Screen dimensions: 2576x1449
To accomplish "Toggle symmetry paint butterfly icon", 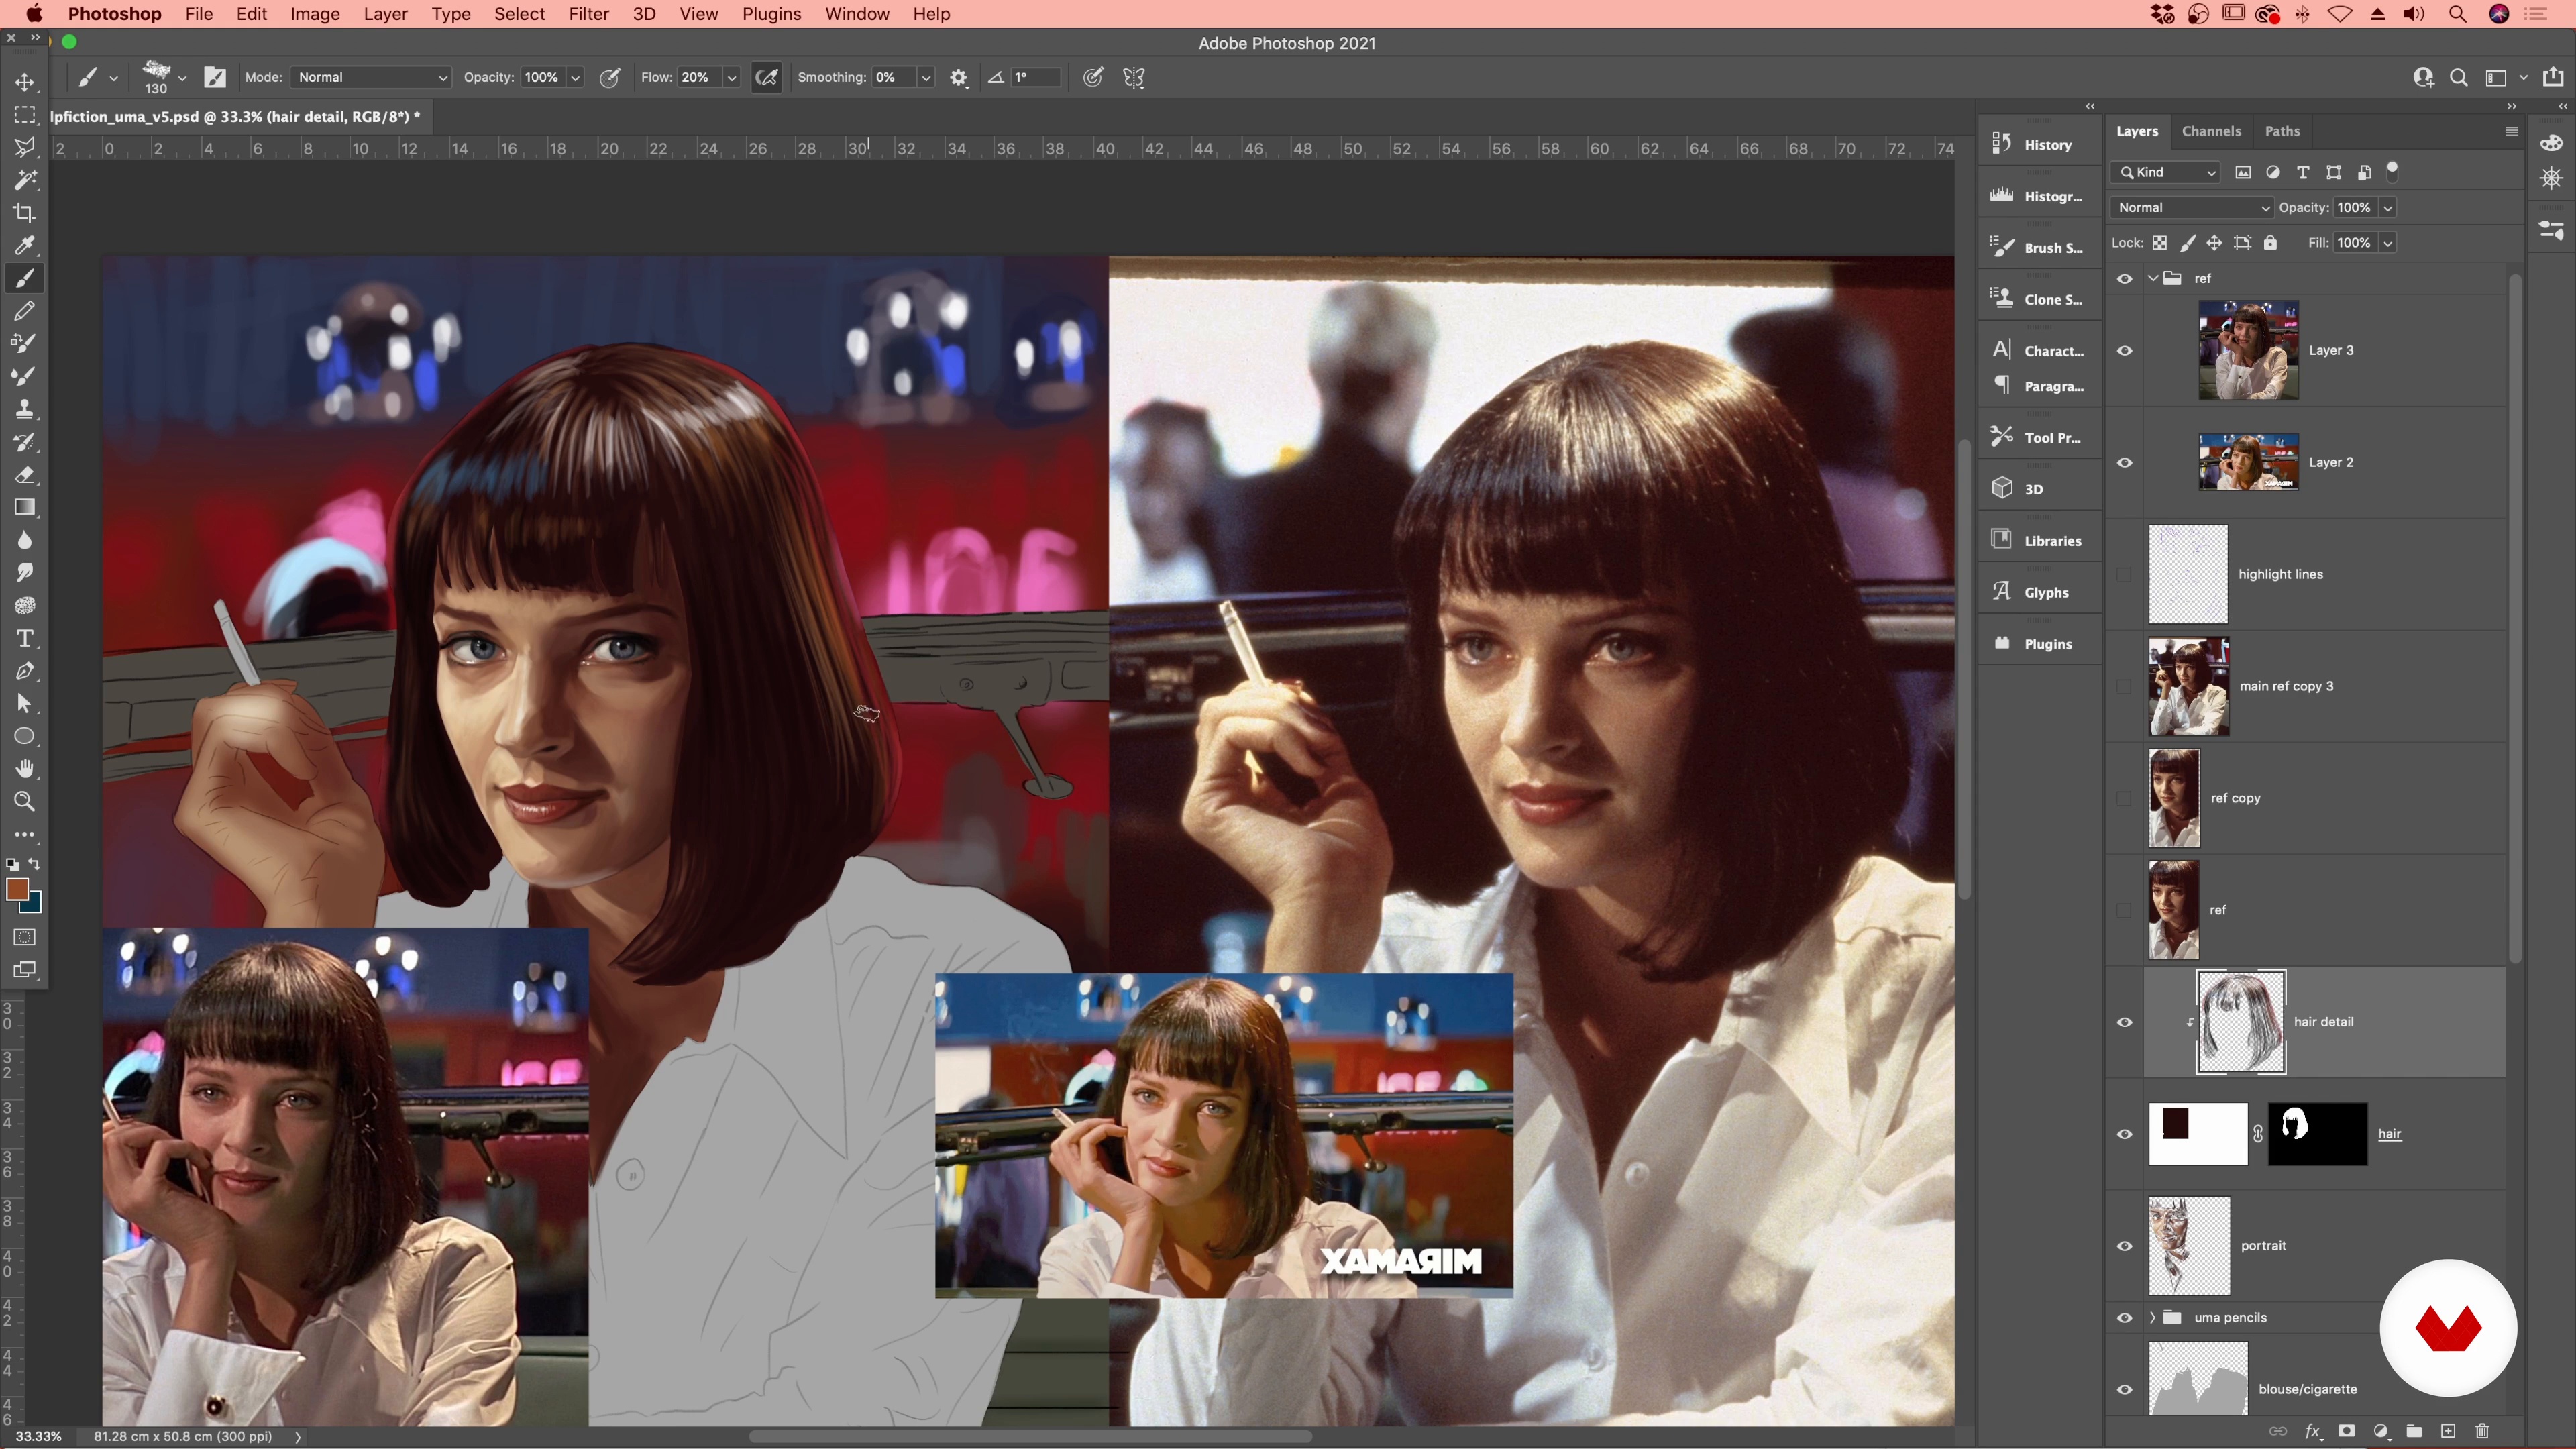I will tap(1133, 77).
